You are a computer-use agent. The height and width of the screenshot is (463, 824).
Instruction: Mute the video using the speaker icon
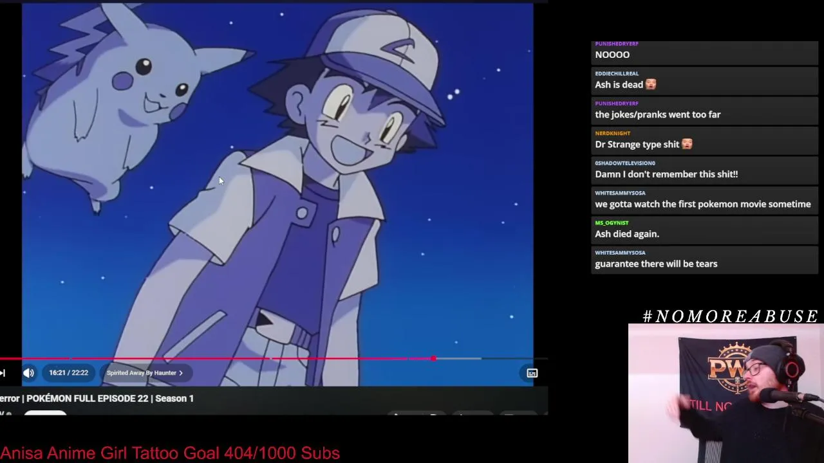(28, 373)
